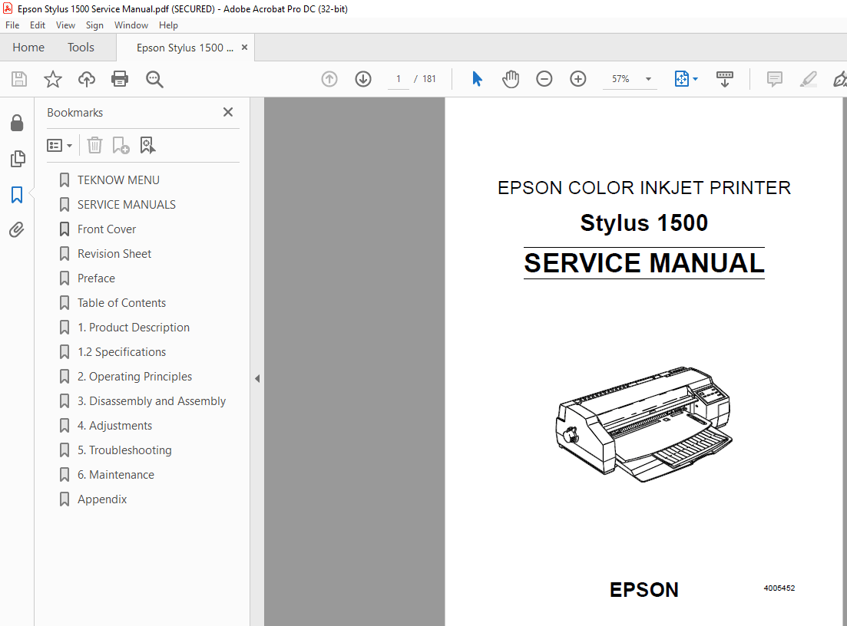Open the zoom level dropdown showing 57%

click(647, 79)
